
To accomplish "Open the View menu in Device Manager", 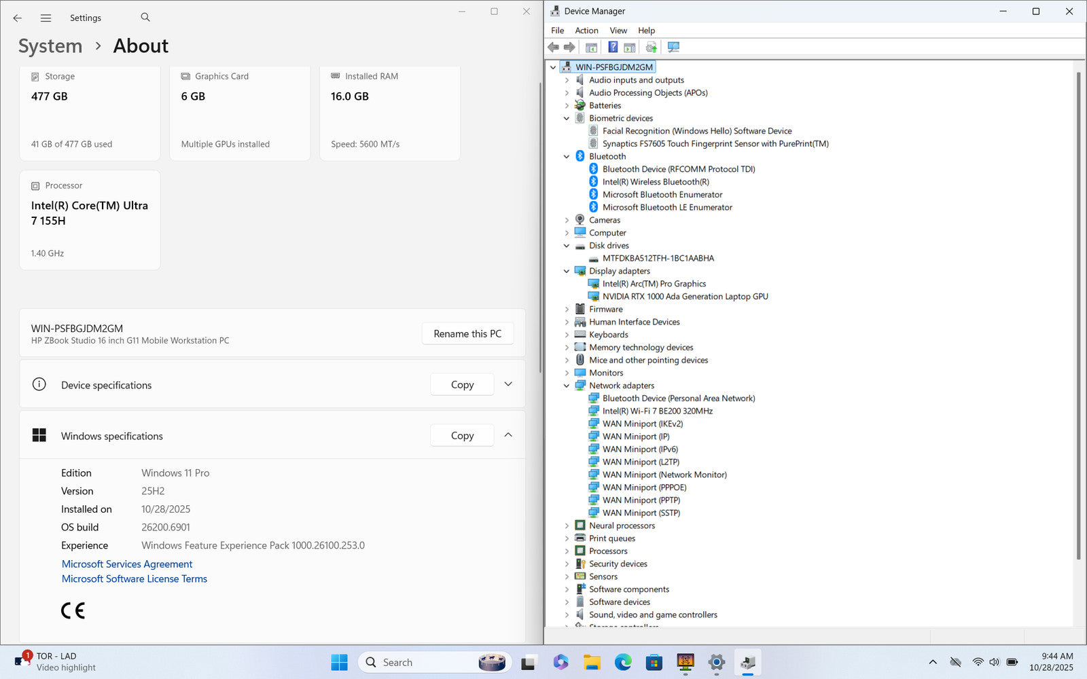I will (x=618, y=31).
